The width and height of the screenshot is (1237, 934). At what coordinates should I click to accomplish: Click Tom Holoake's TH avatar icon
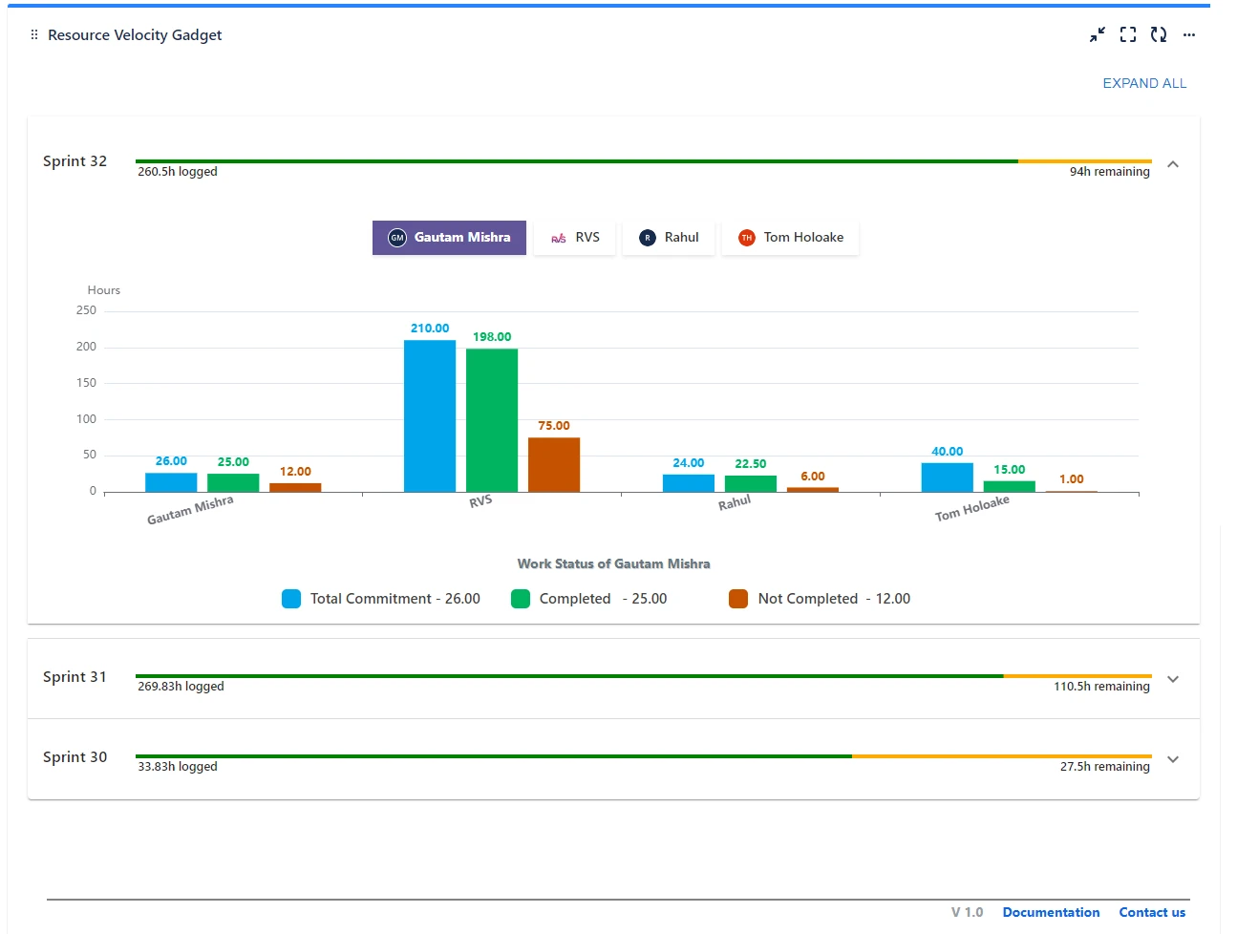point(747,238)
